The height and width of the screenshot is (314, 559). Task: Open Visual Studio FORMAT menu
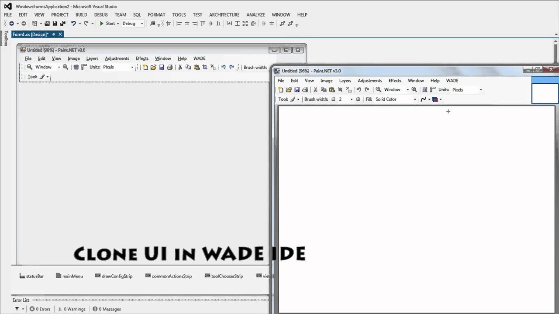[x=156, y=15]
